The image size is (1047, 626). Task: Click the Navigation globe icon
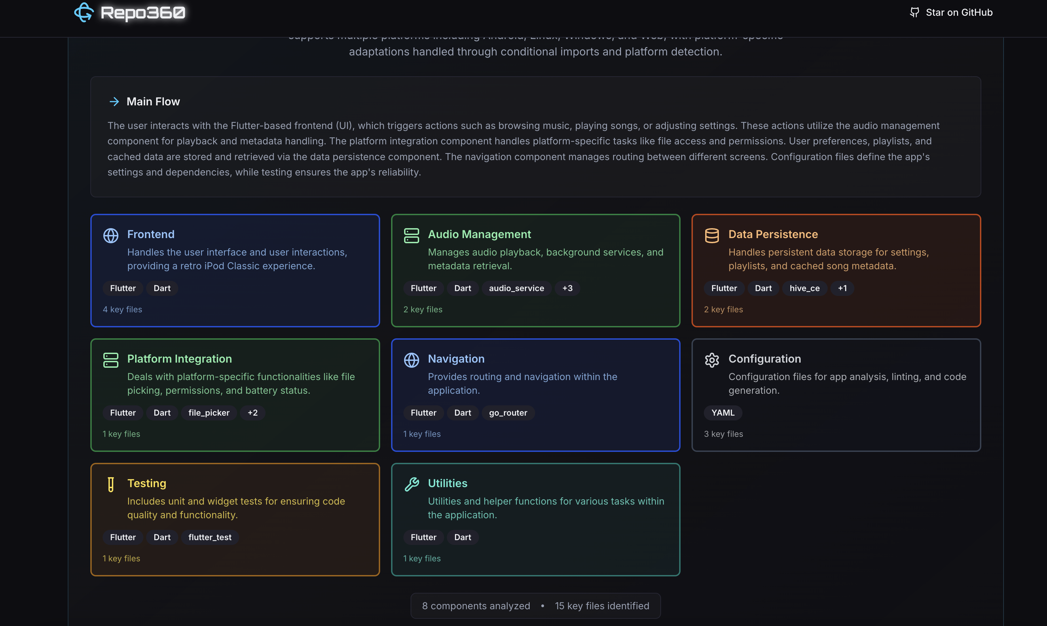click(411, 360)
